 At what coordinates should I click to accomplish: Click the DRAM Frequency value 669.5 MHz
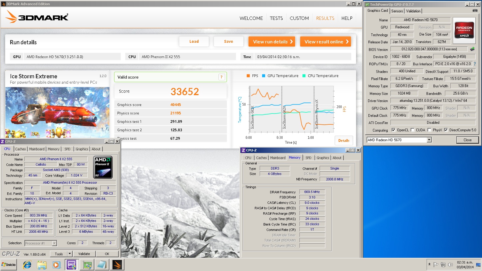(x=312, y=192)
